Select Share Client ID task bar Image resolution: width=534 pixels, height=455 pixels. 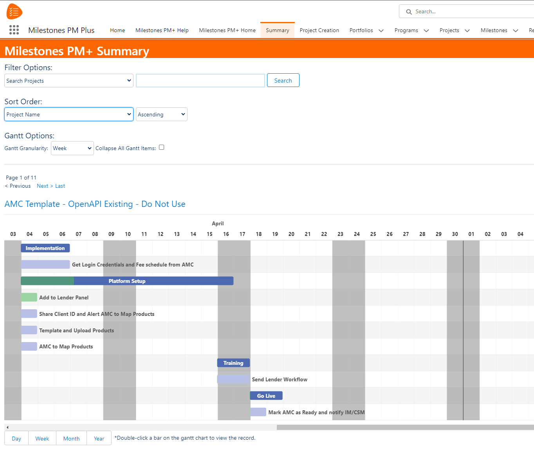pyautogui.click(x=29, y=314)
